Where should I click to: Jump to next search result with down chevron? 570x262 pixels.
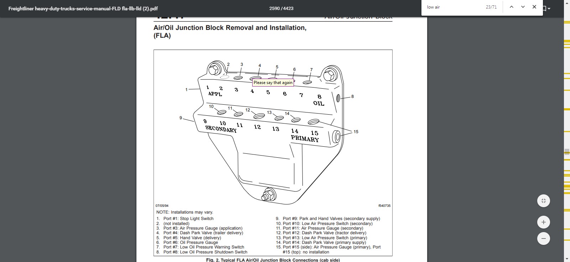coord(523,7)
